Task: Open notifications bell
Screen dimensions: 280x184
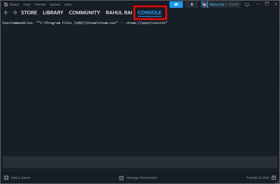Action: click(x=192, y=4)
